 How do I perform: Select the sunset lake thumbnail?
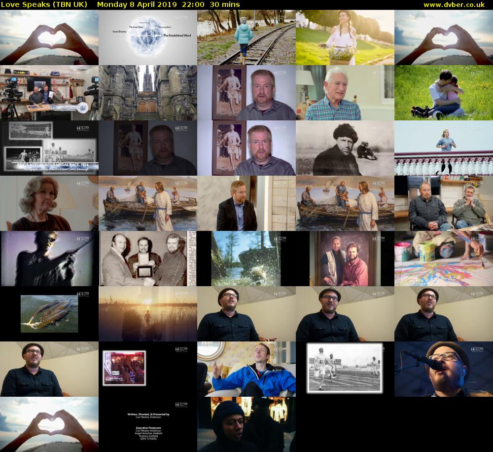pyautogui.click(x=147, y=314)
